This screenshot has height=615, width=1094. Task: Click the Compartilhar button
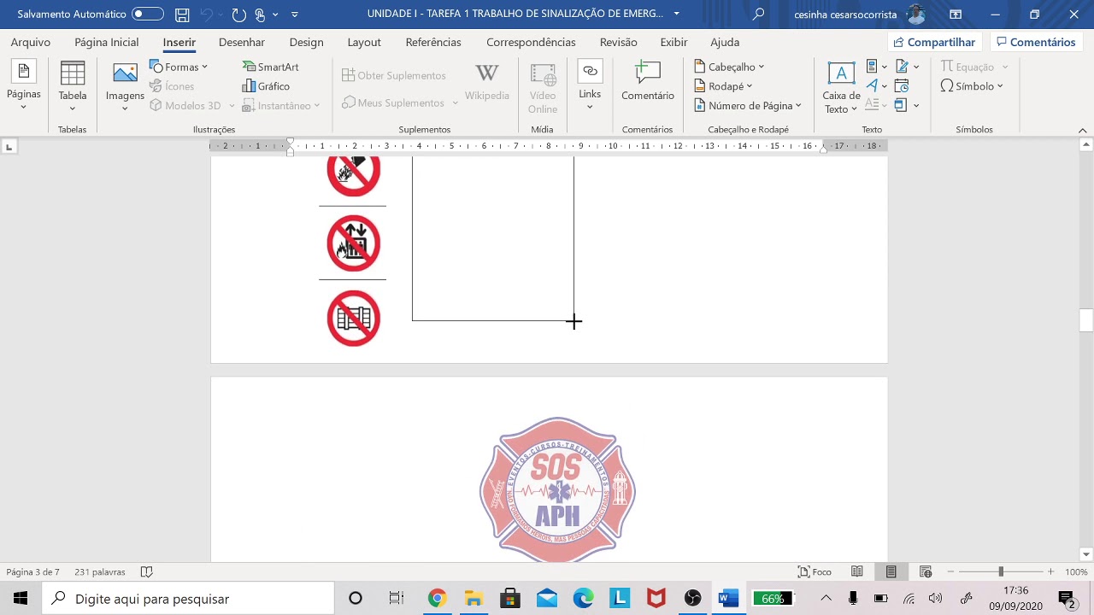click(x=935, y=42)
